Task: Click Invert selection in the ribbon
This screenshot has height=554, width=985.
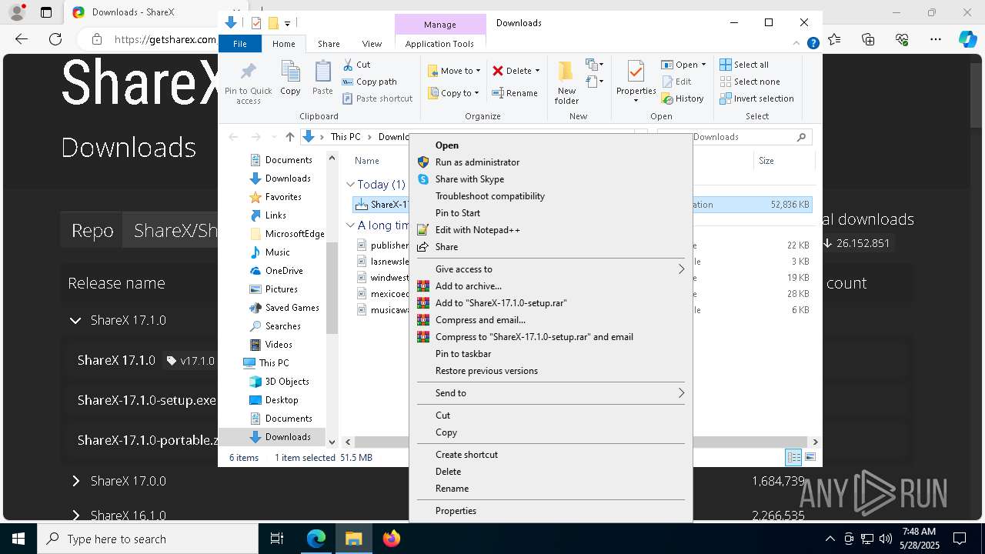Action: coord(756,98)
